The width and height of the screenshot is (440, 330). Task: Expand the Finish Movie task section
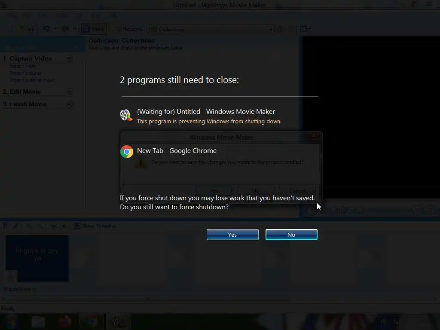click(x=69, y=104)
